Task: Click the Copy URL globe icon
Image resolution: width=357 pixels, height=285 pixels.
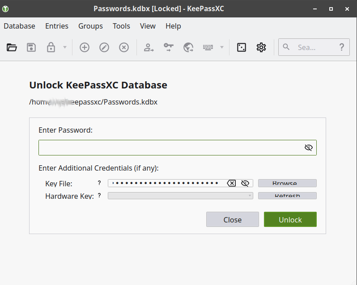Action: [x=188, y=47]
